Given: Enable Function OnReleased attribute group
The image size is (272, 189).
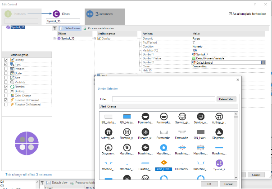Looking at the screenshot, I should (x=6, y=105).
